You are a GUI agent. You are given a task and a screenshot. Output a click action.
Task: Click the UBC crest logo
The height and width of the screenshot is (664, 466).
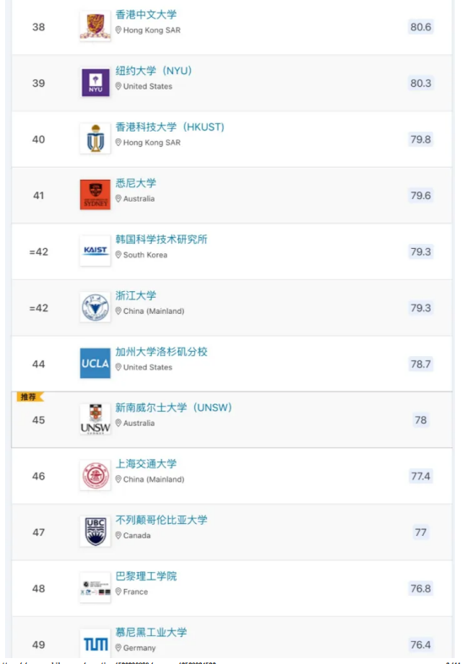(x=95, y=532)
